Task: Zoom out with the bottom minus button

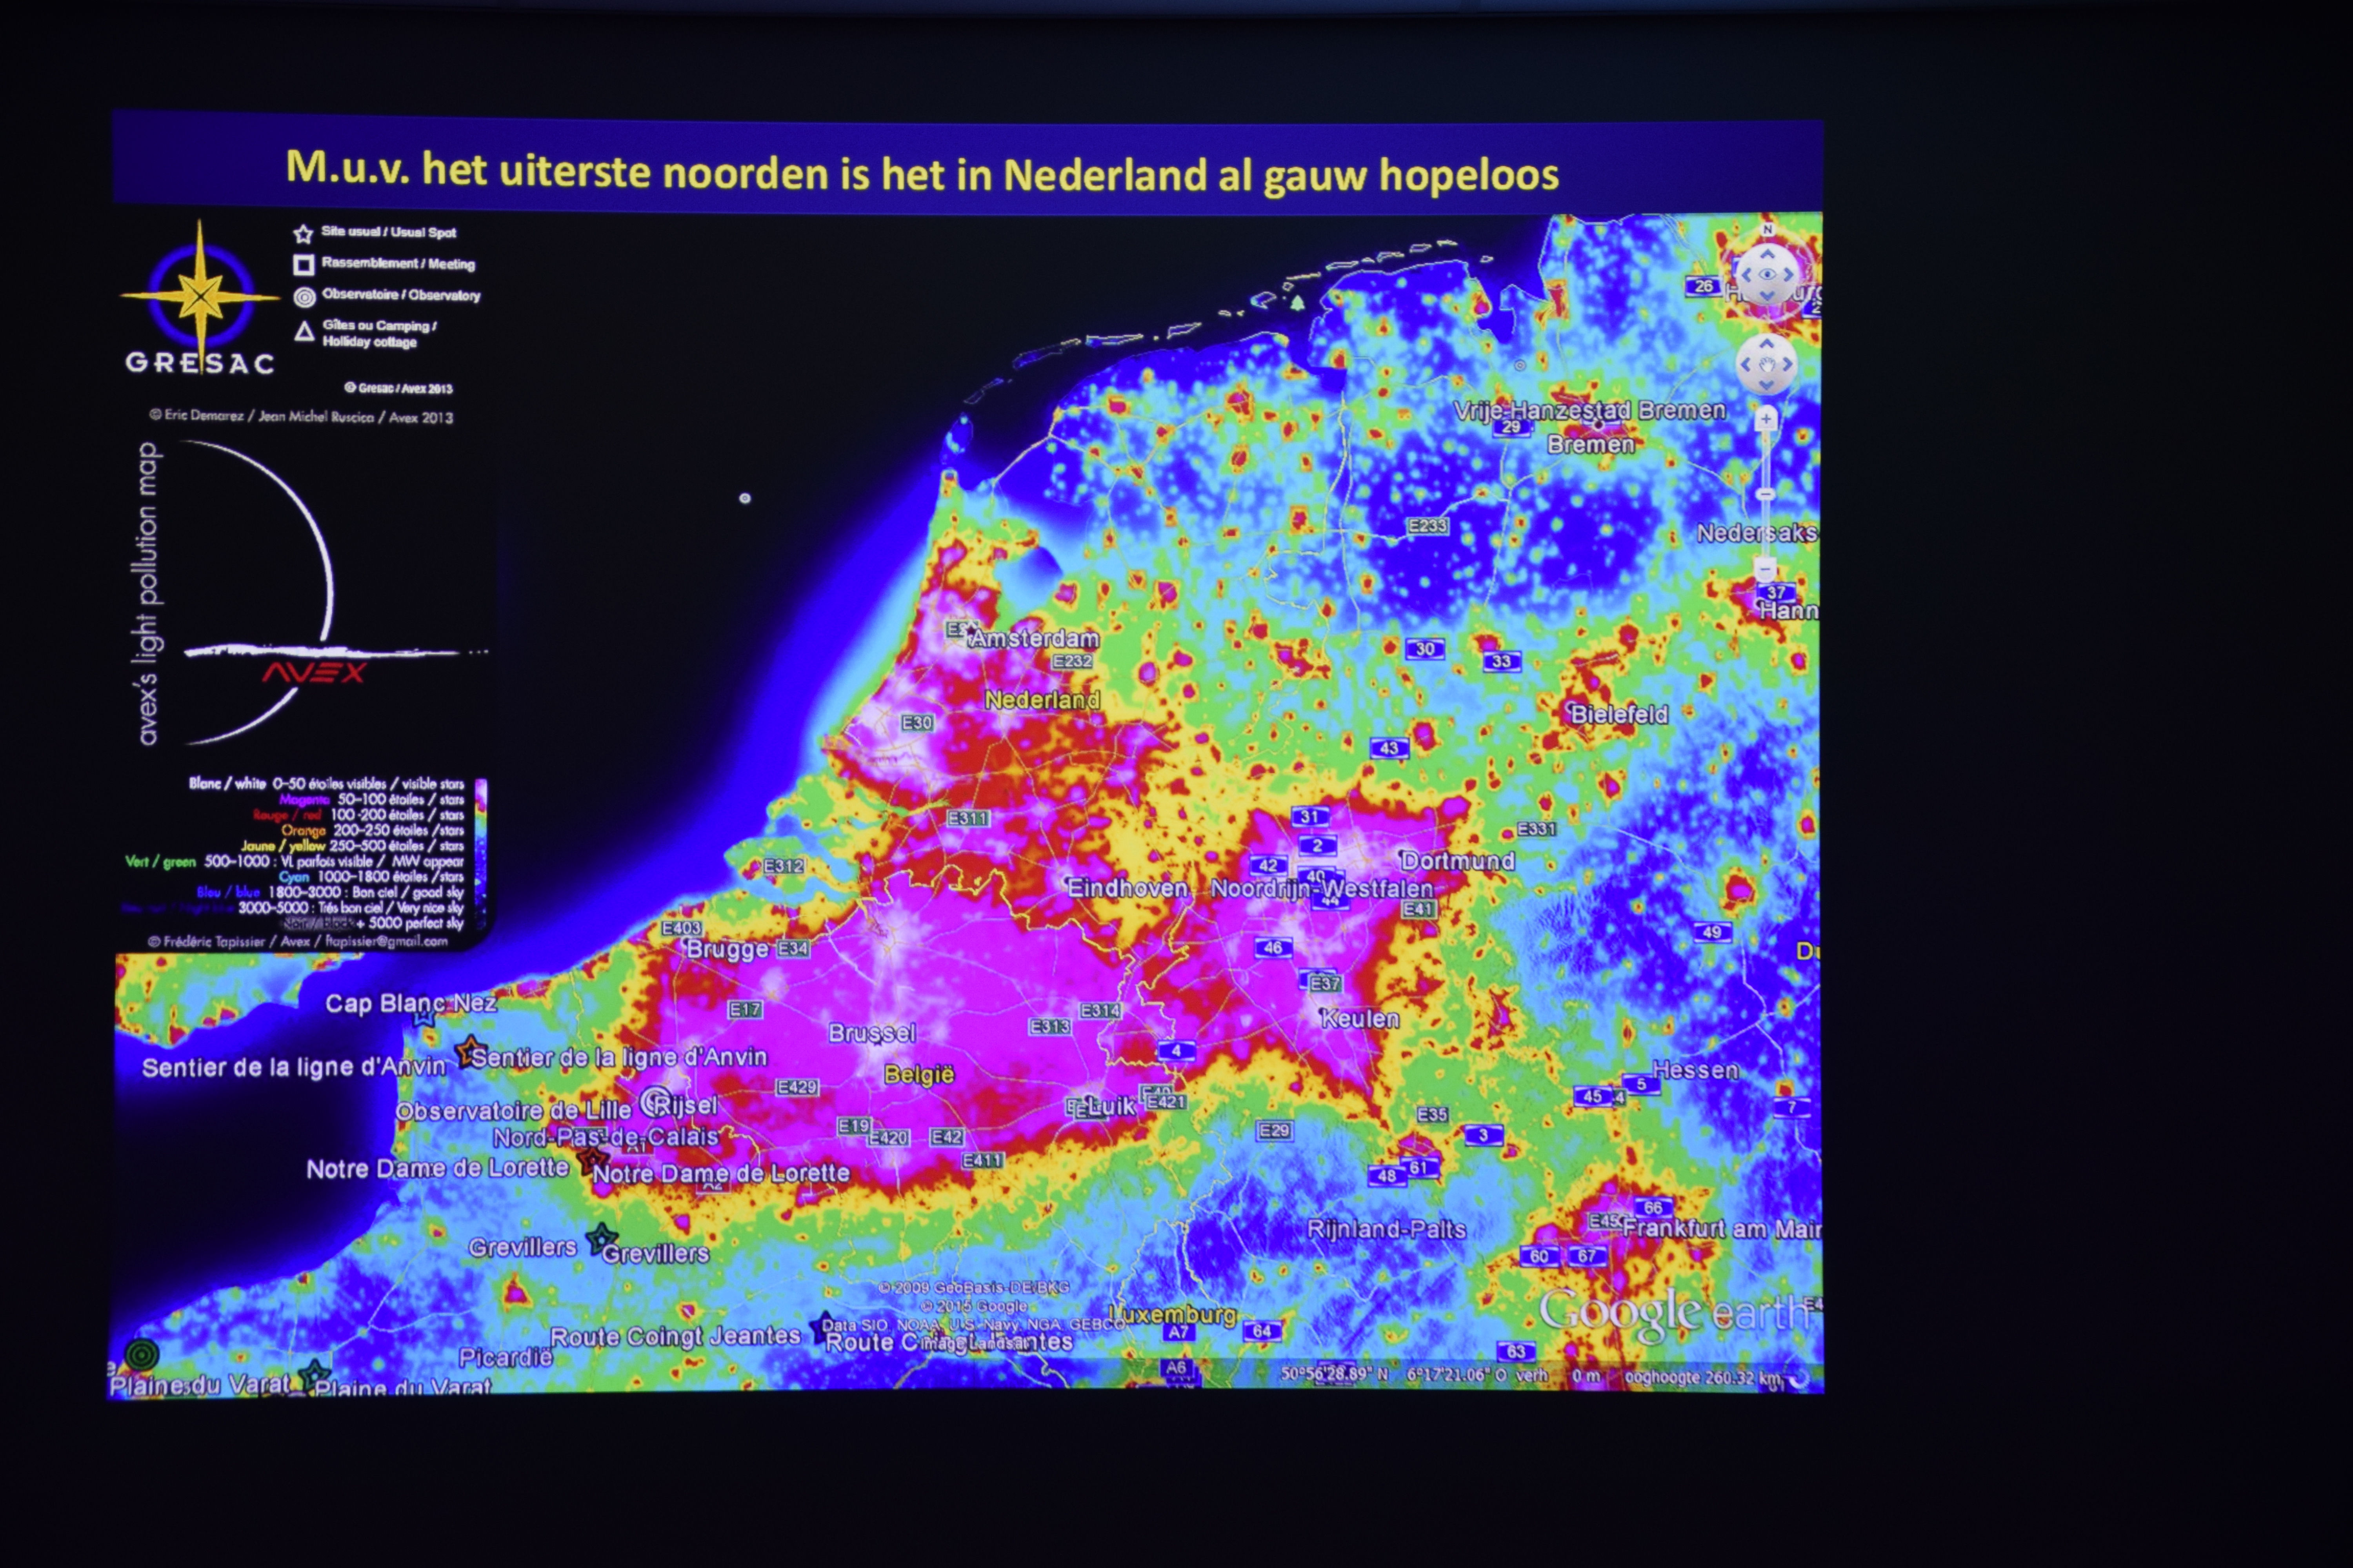Action: point(1766,570)
